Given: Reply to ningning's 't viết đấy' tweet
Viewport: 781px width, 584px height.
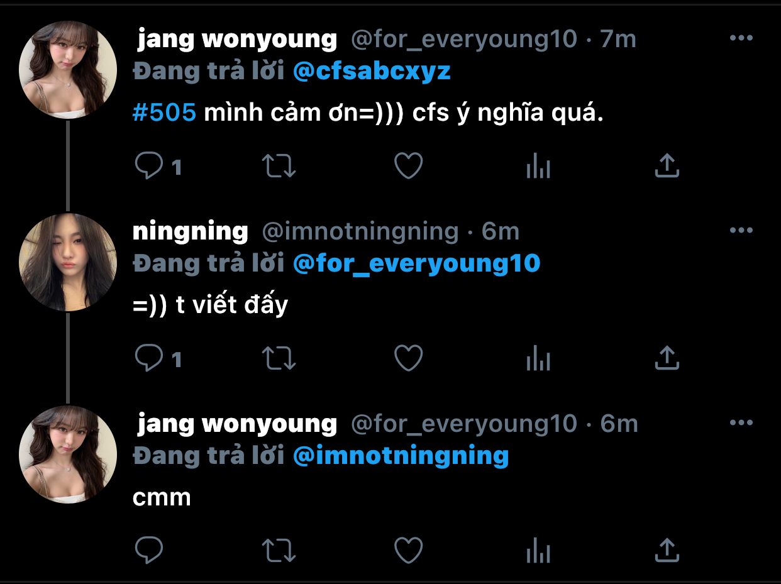Looking at the screenshot, I should [x=150, y=359].
